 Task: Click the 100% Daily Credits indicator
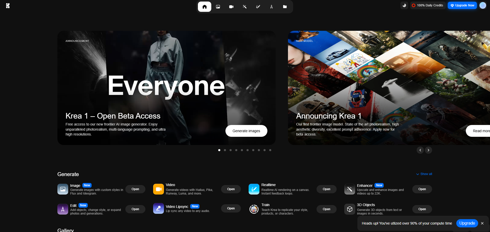pyautogui.click(x=428, y=5)
